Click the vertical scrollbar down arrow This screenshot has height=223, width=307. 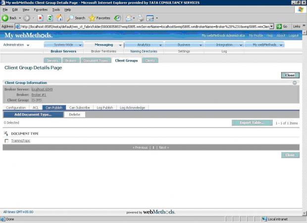pos(305,213)
